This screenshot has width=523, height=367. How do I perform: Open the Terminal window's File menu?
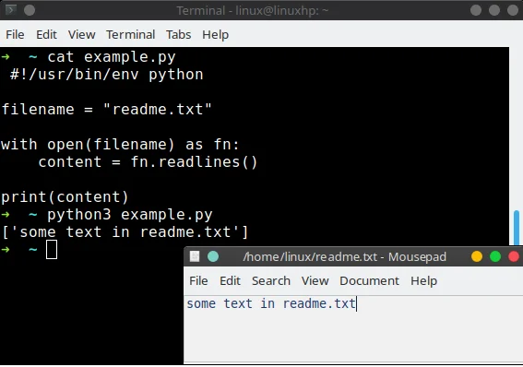click(x=15, y=35)
